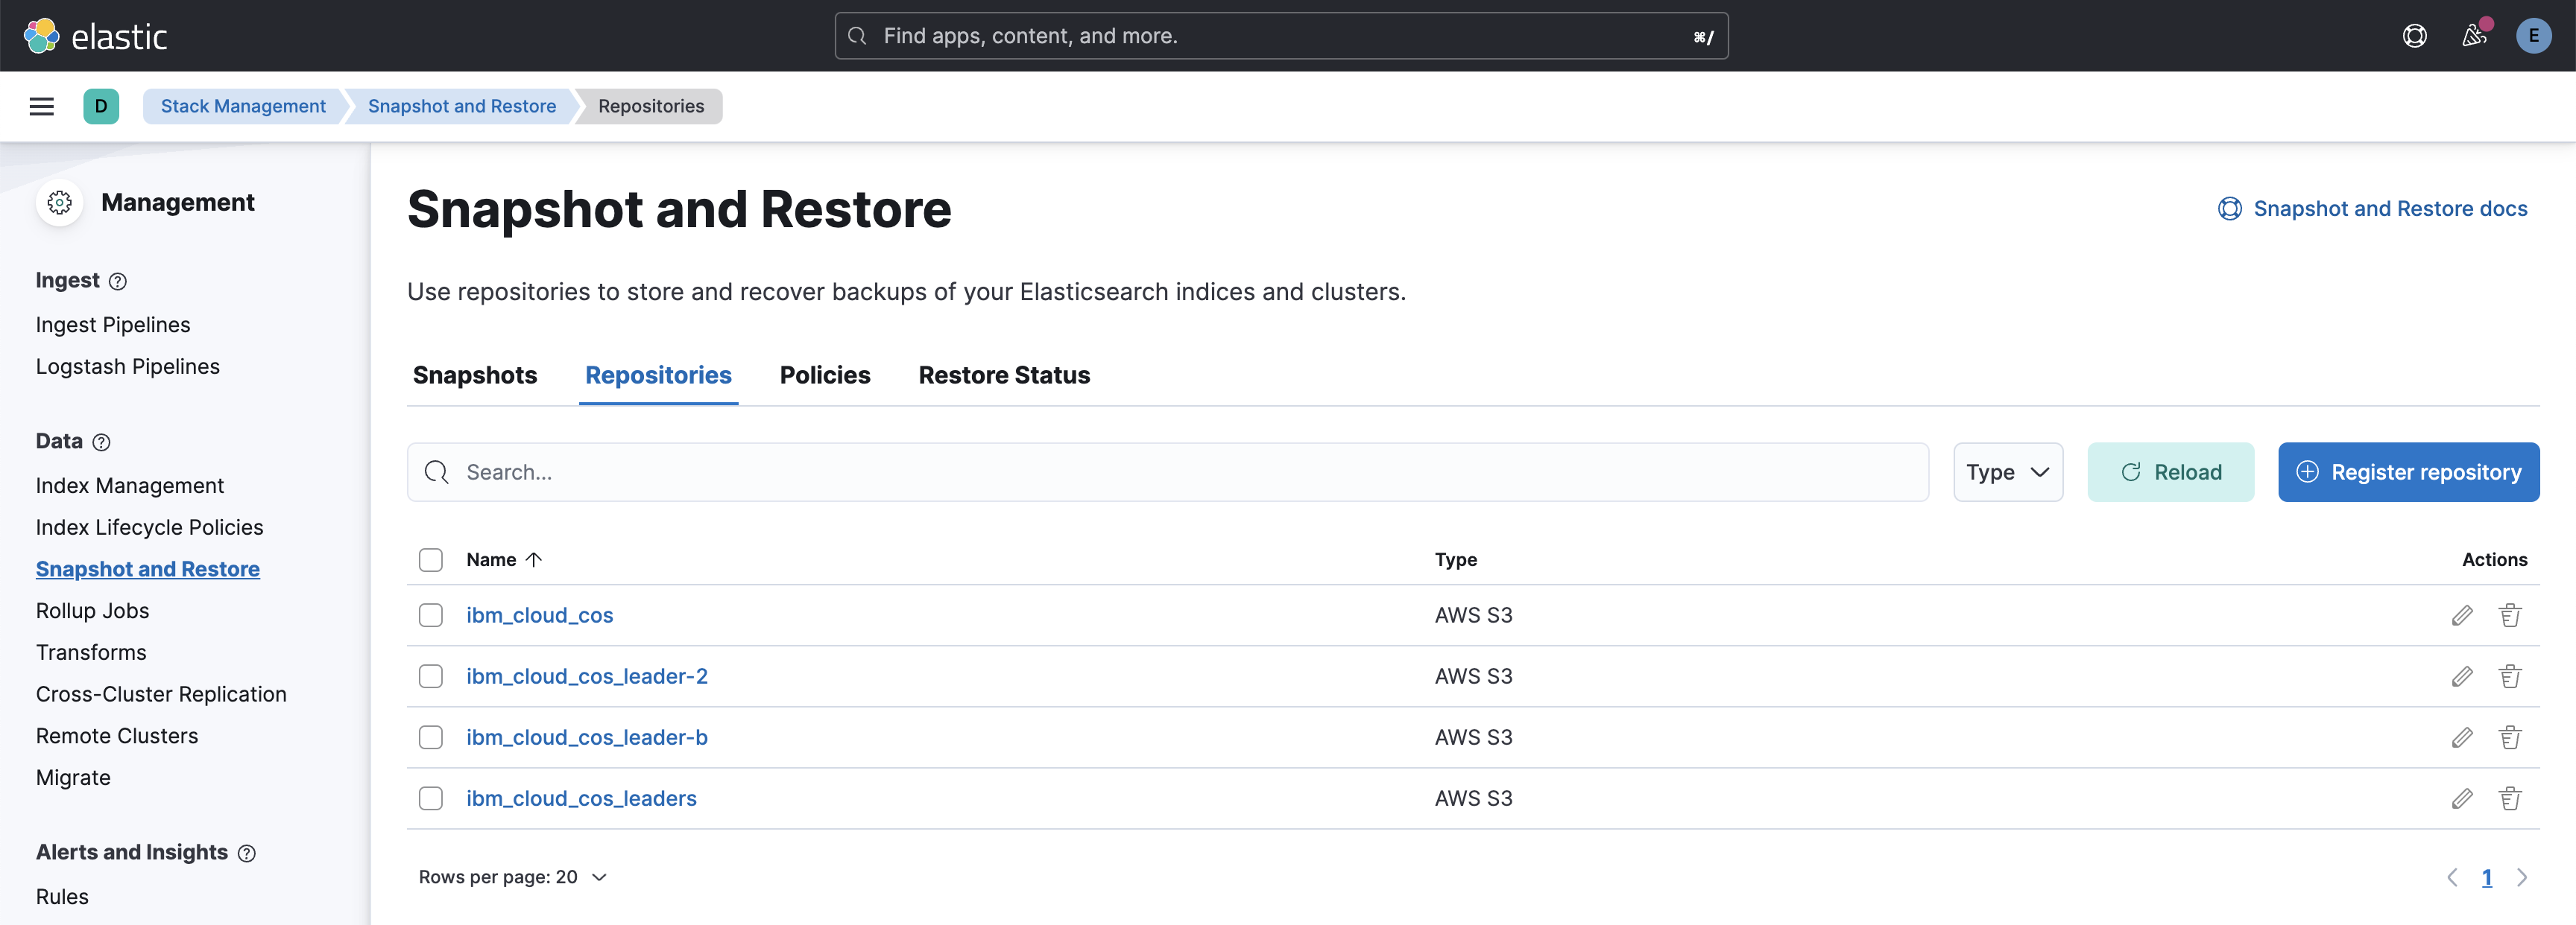Check the select-all repositories checkbox
Image resolution: width=2576 pixels, height=925 pixels.
pos(430,559)
